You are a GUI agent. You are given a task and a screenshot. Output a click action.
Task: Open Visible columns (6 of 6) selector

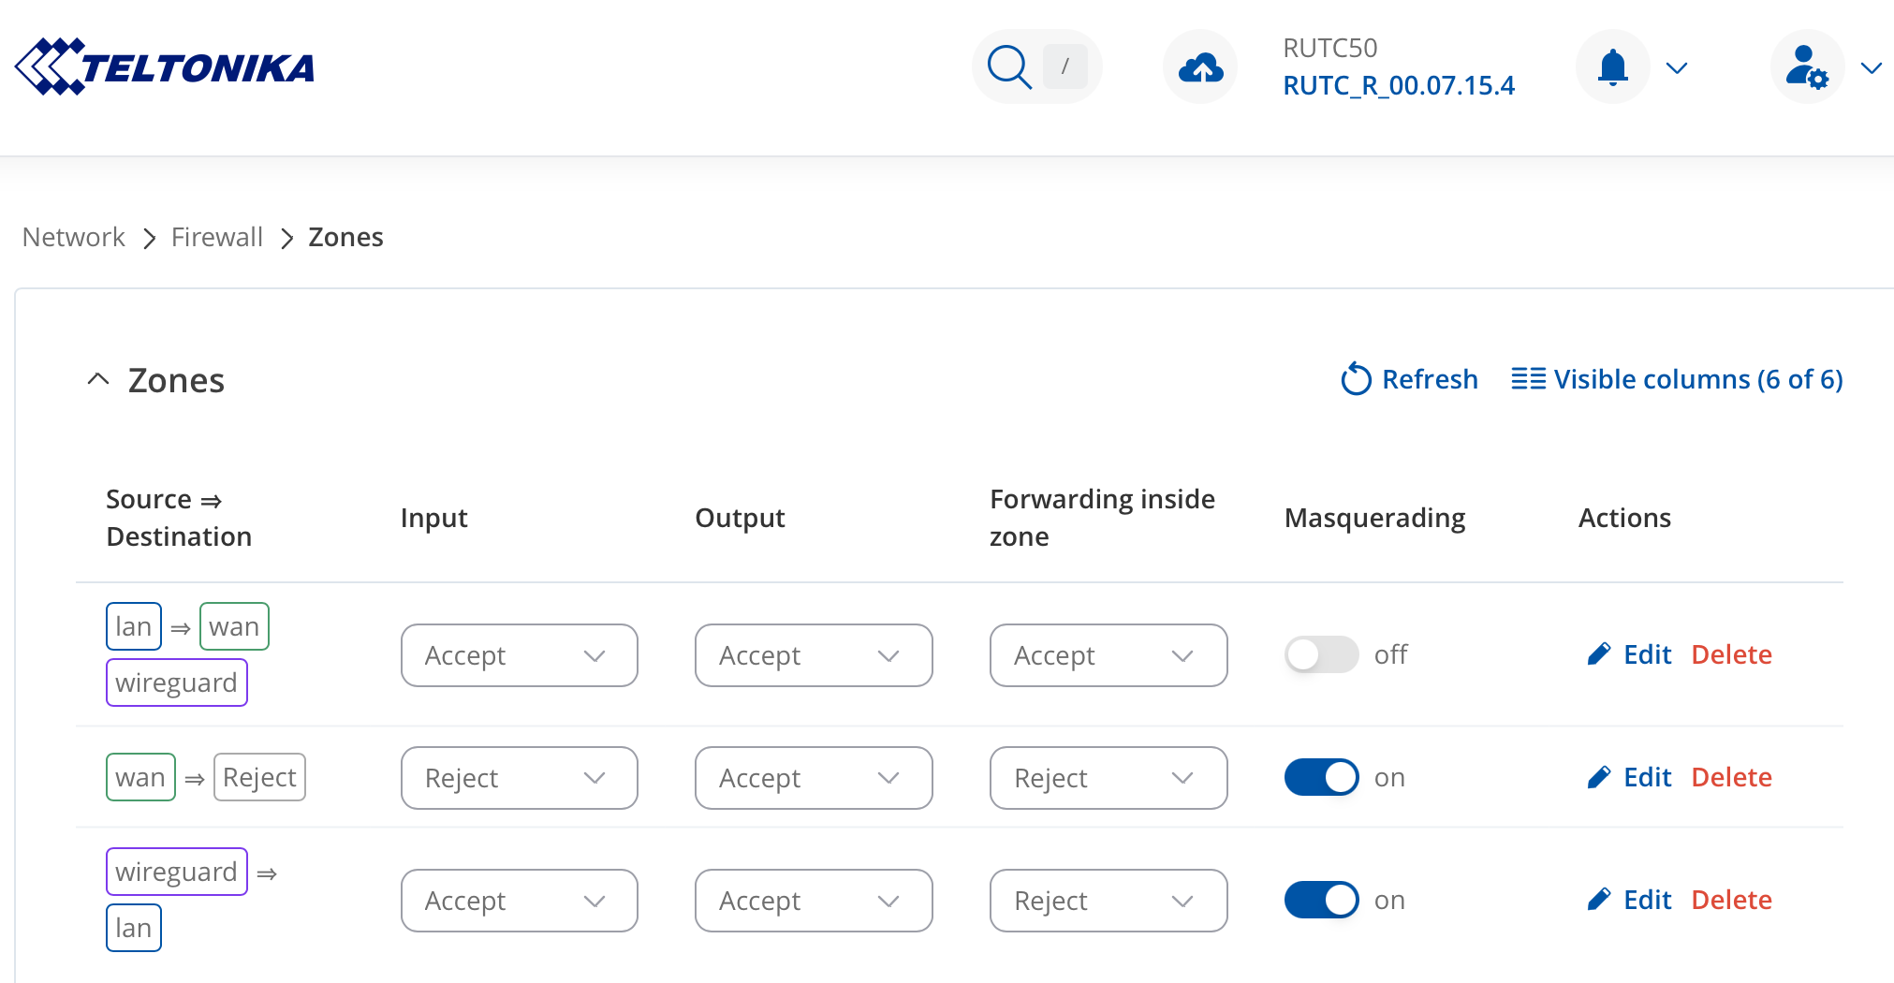pos(1677,379)
